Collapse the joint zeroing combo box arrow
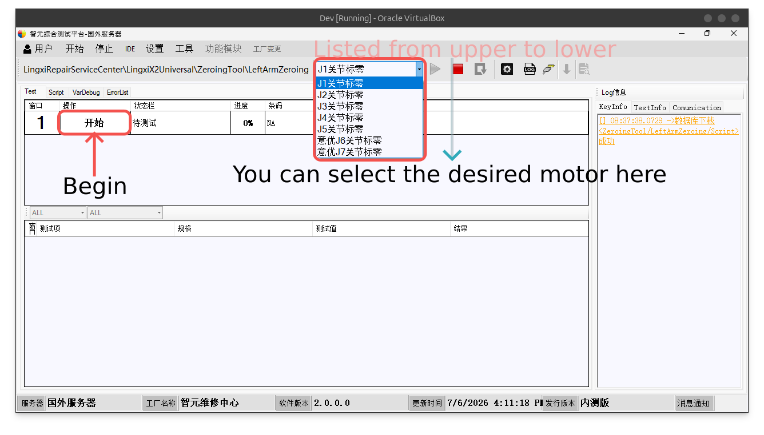This screenshot has height=435, width=764. point(419,69)
